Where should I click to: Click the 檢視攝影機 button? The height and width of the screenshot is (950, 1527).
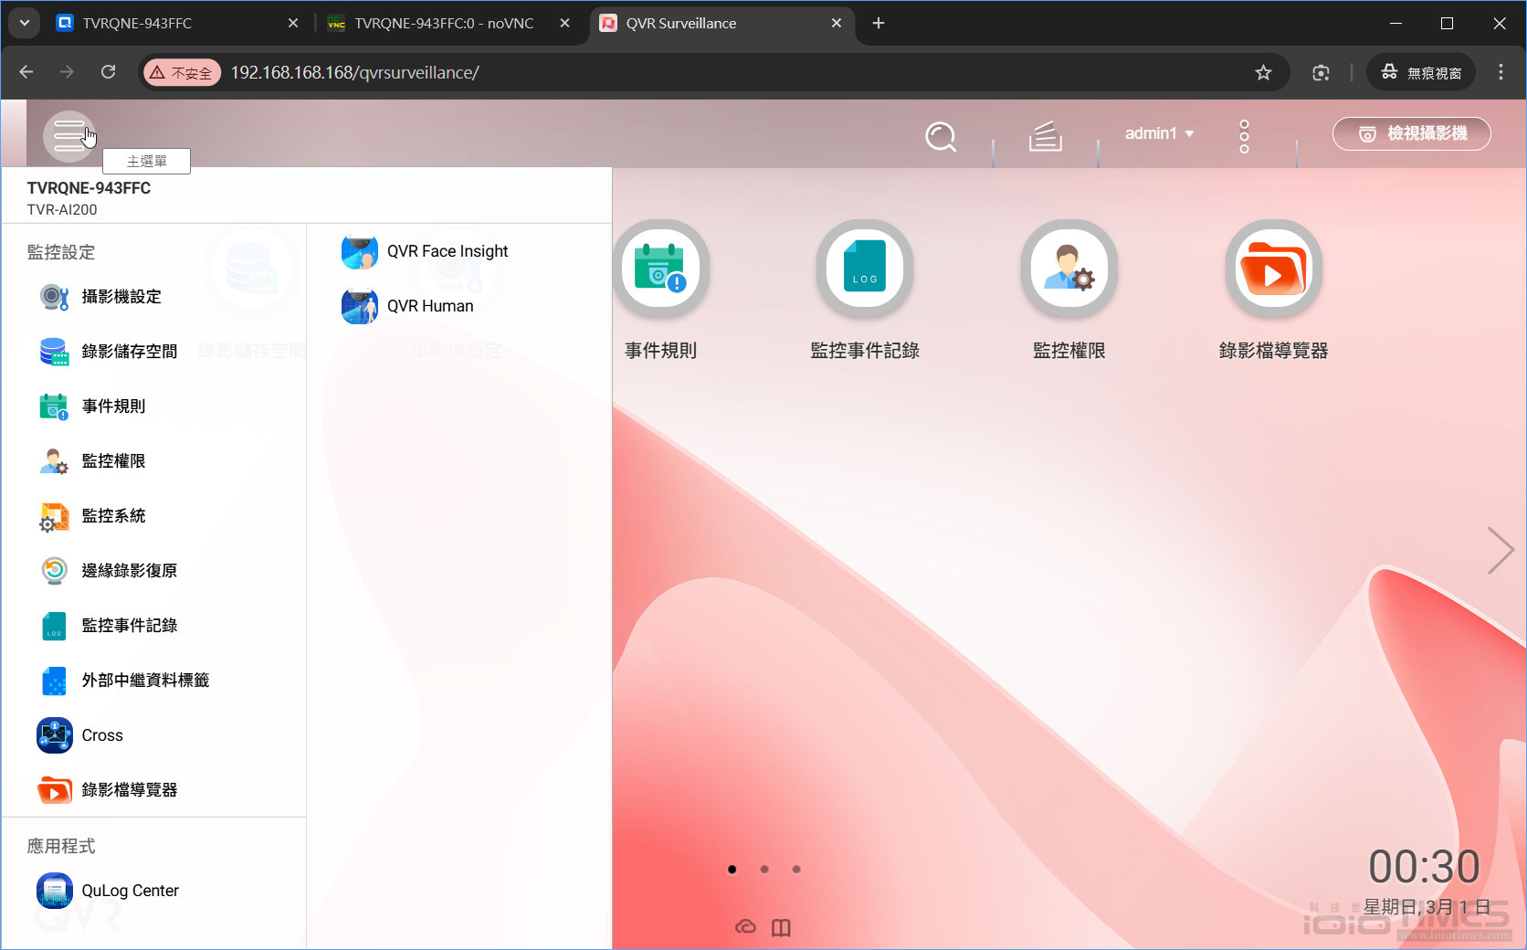1411,133
